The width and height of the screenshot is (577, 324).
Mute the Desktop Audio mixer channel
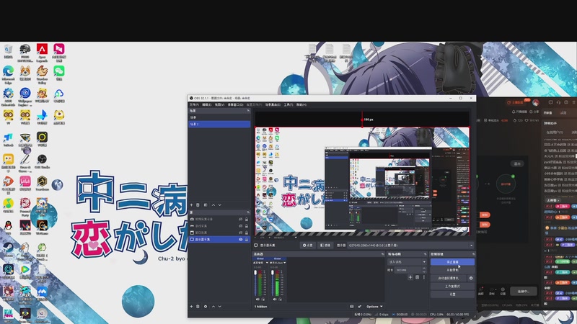click(257, 300)
